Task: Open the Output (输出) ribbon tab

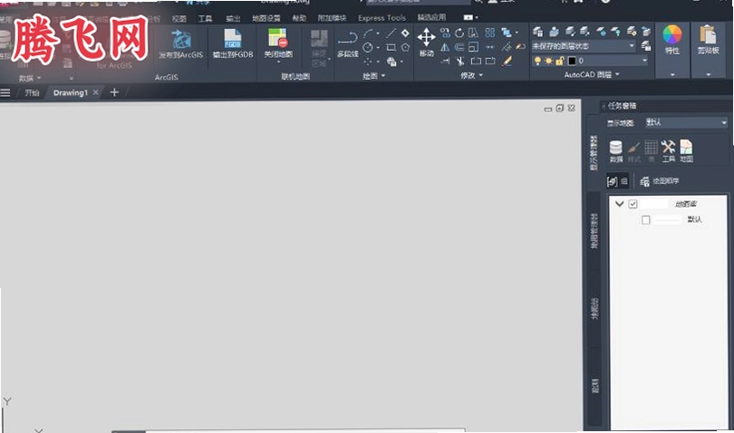Action: click(233, 19)
